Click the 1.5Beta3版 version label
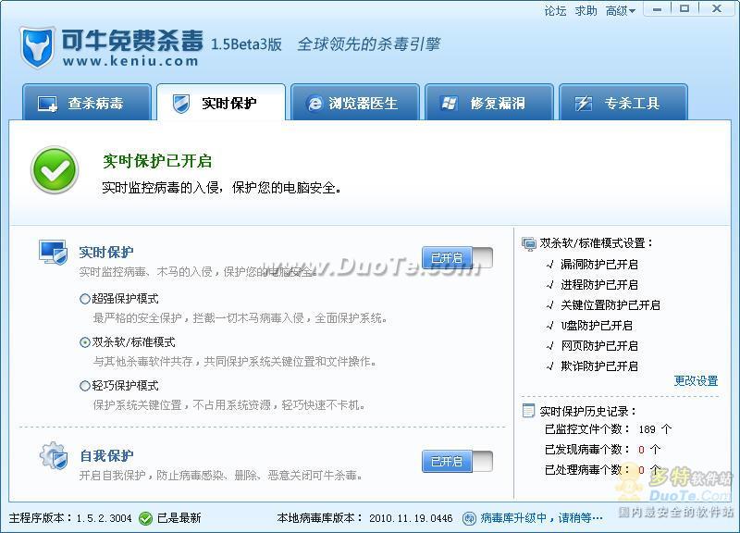The height and width of the screenshot is (533, 740). point(246,44)
